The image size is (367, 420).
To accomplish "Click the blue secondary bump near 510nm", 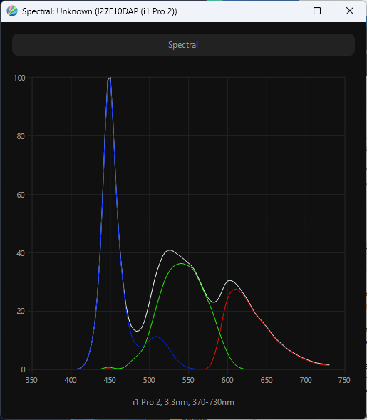I will (156, 337).
